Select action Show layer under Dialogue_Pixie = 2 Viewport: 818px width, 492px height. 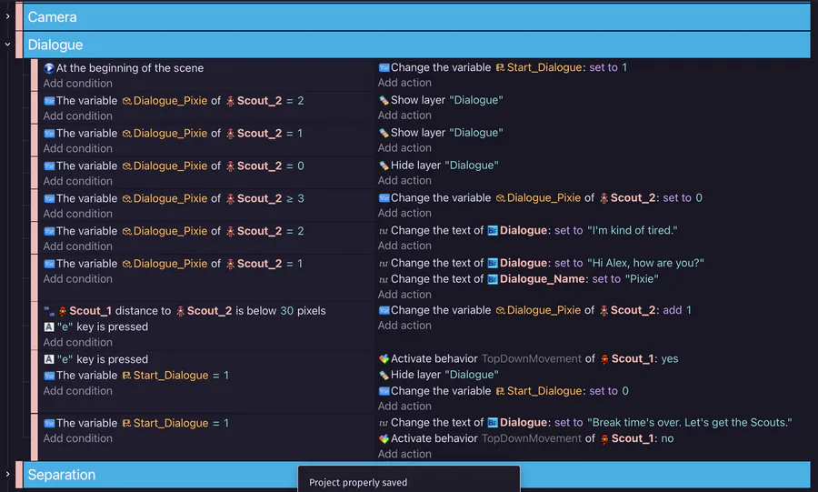pyautogui.click(x=441, y=100)
